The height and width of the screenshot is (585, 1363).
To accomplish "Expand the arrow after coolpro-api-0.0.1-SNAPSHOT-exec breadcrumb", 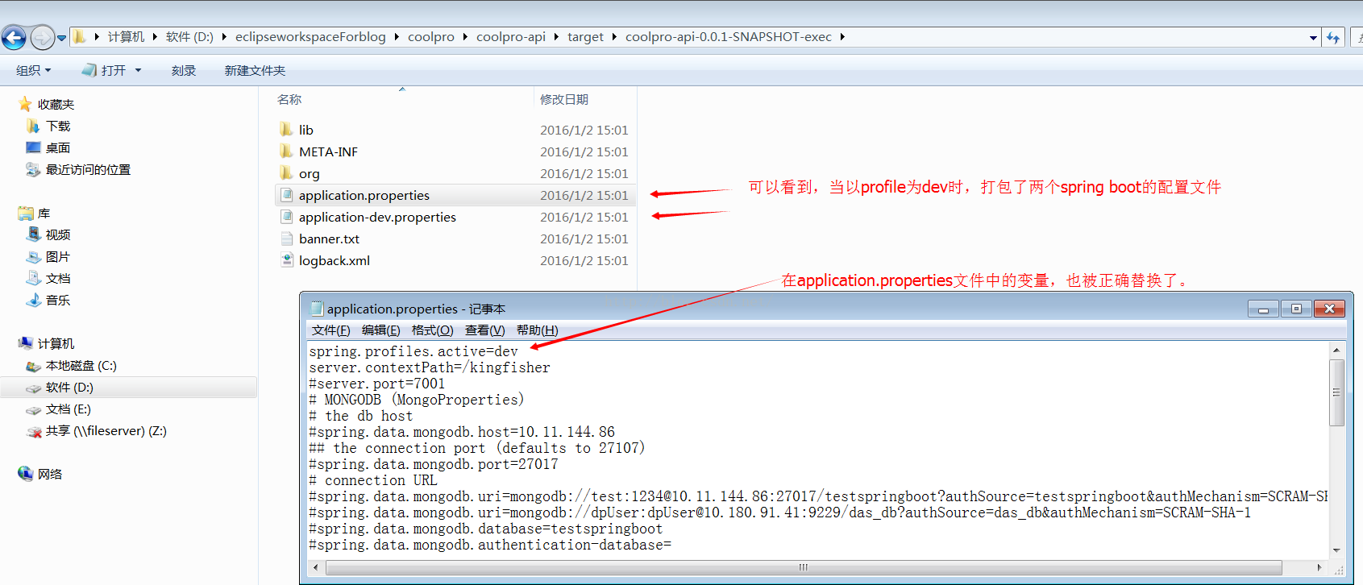I will pos(842,37).
